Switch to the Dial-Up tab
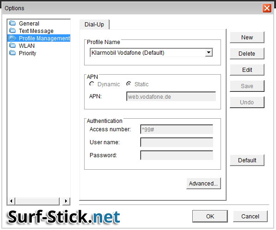 [94, 25]
